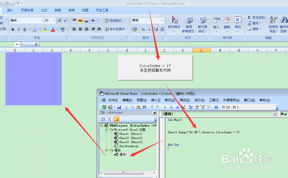Image resolution: width=288 pixels, height=178 pixels.
Task: Open the (通用) object dropdown in code window
Action: click(x=274, y=114)
